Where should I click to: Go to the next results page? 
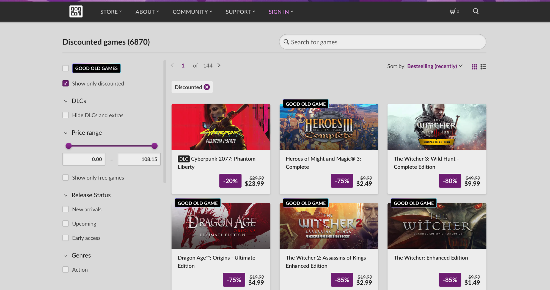pyautogui.click(x=219, y=65)
